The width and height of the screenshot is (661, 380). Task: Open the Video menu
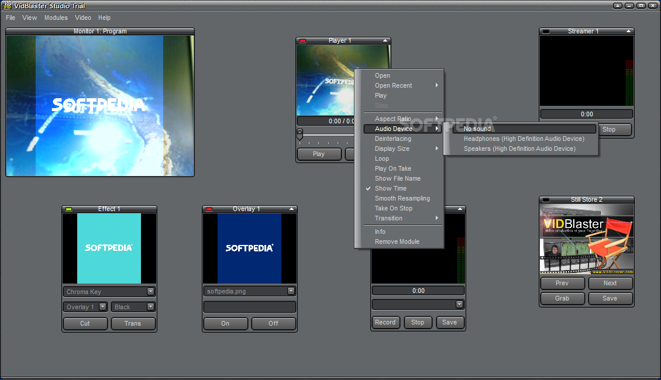(x=83, y=18)
